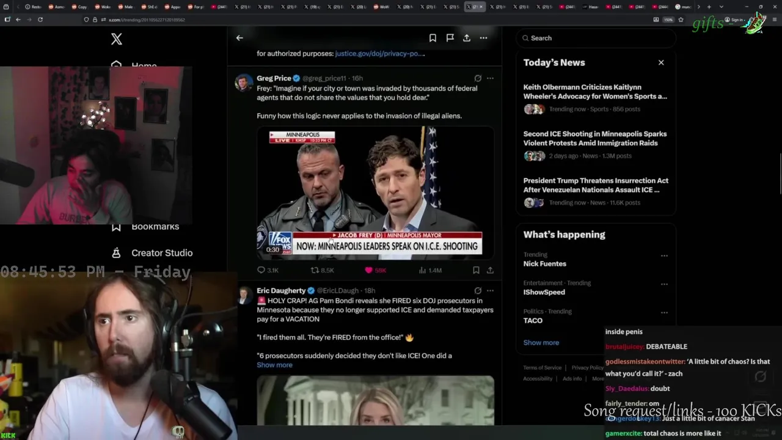Open Eric Daugherty's profile picture
The image size is (782, 440).
point(244,295)
